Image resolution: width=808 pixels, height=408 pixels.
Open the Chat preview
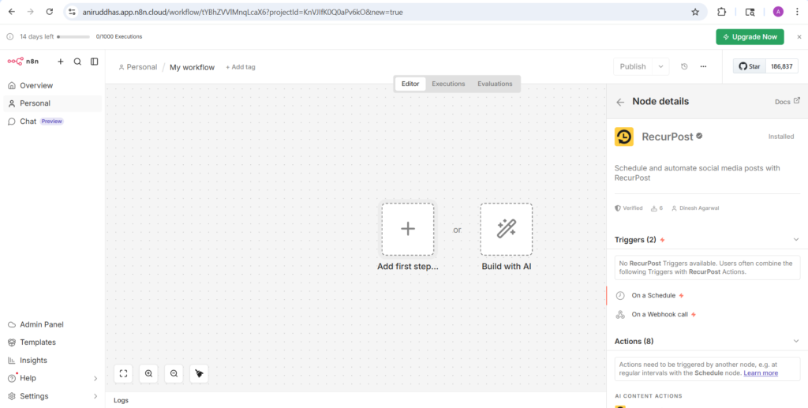pos(52,122)
